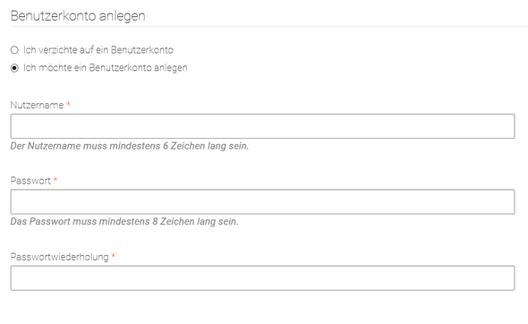Click the 'Ich möchte ein Benutzerkonto anlegen' label text

click(106, 68)
